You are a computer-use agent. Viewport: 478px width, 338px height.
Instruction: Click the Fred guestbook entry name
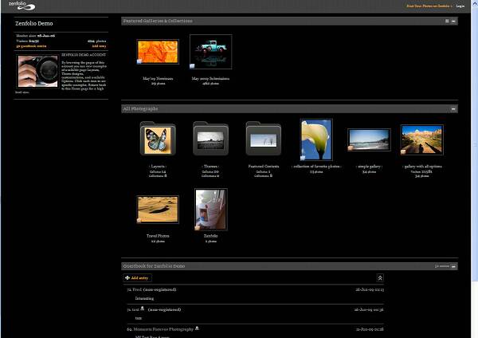click(x=137, y=289)
